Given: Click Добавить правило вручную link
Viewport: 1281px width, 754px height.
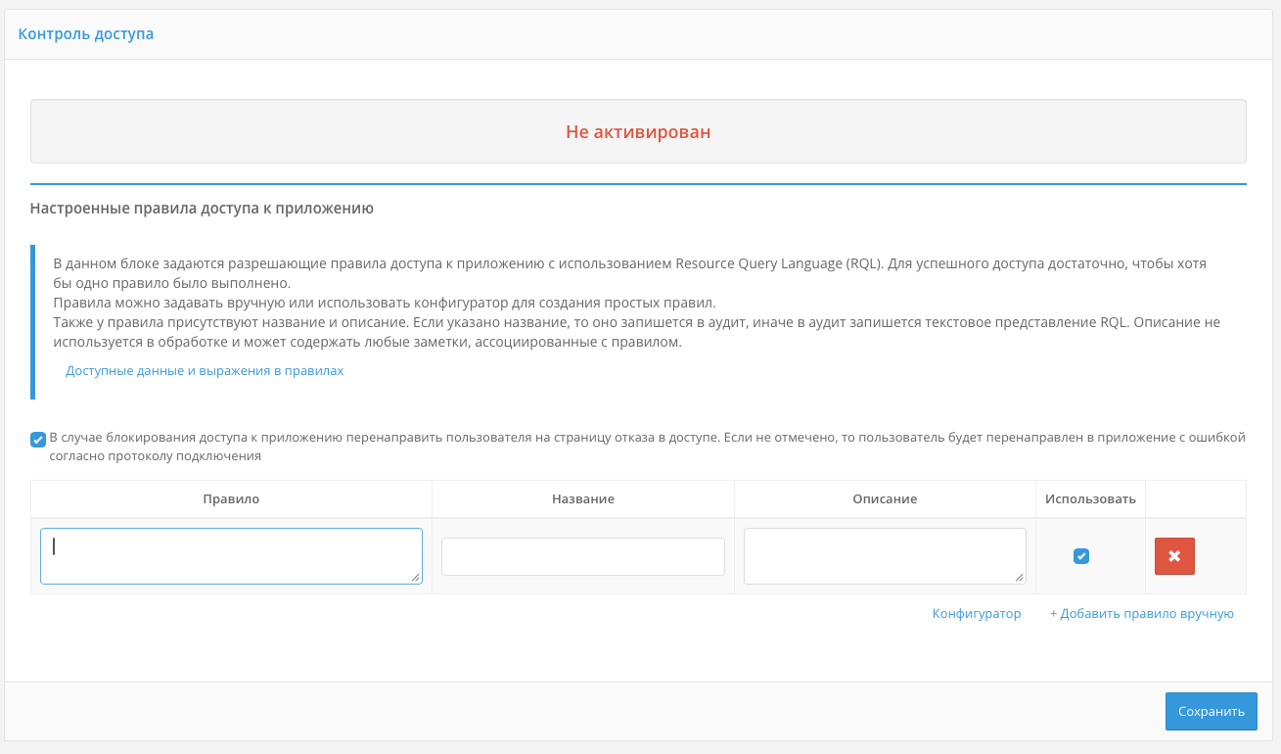Looking at the screenshot, I should [1141, 614].
